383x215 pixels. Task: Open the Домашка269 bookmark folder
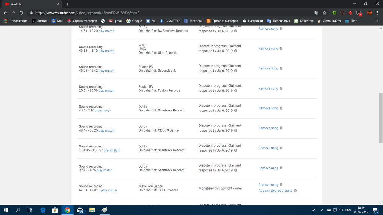point(329,21)
